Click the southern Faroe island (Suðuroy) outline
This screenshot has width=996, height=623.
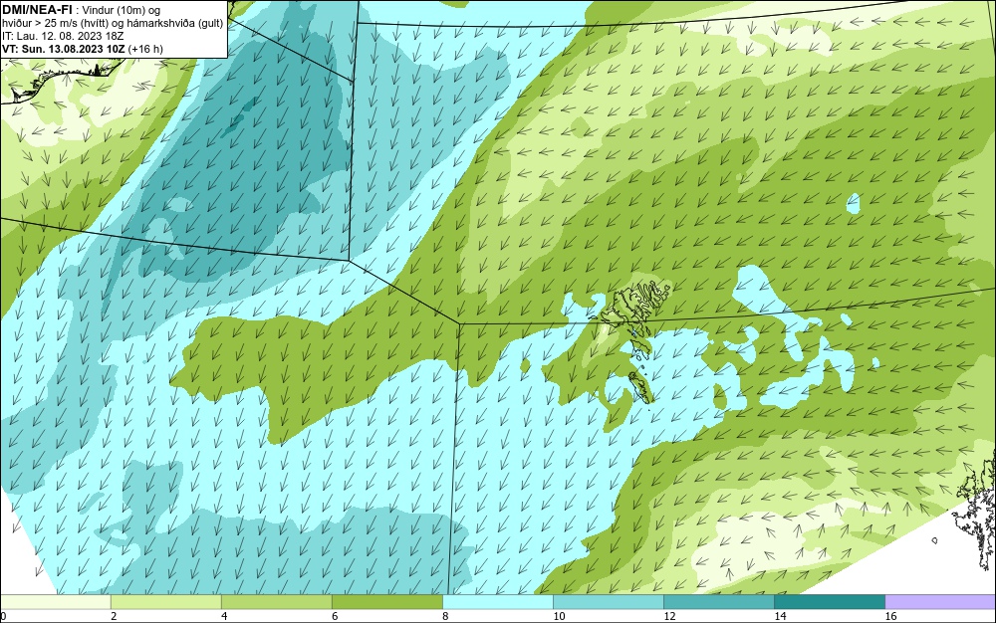click(x=640, y=387)
